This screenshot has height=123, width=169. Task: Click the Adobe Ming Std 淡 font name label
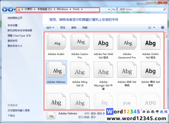click(x=80, y=84)
